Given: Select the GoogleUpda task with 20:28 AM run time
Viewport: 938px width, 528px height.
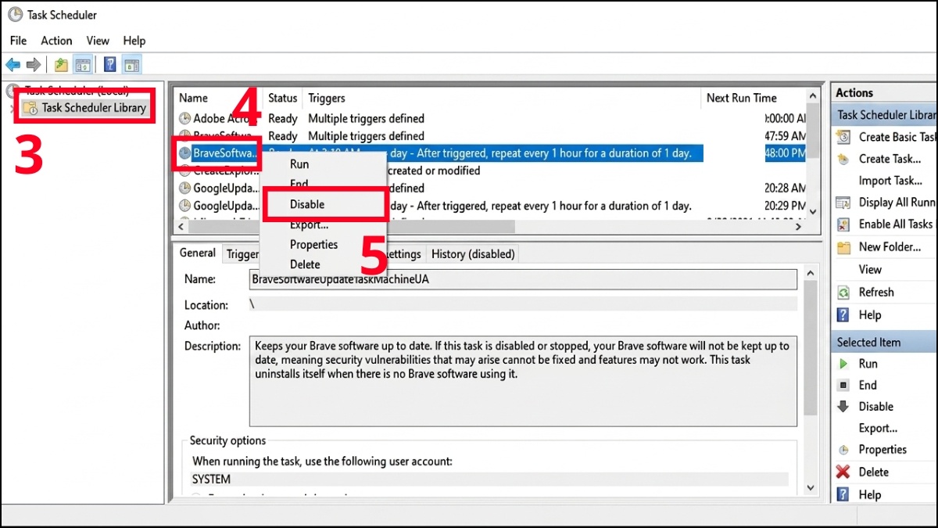Looking at the screenshot, I should coord(491,189).
